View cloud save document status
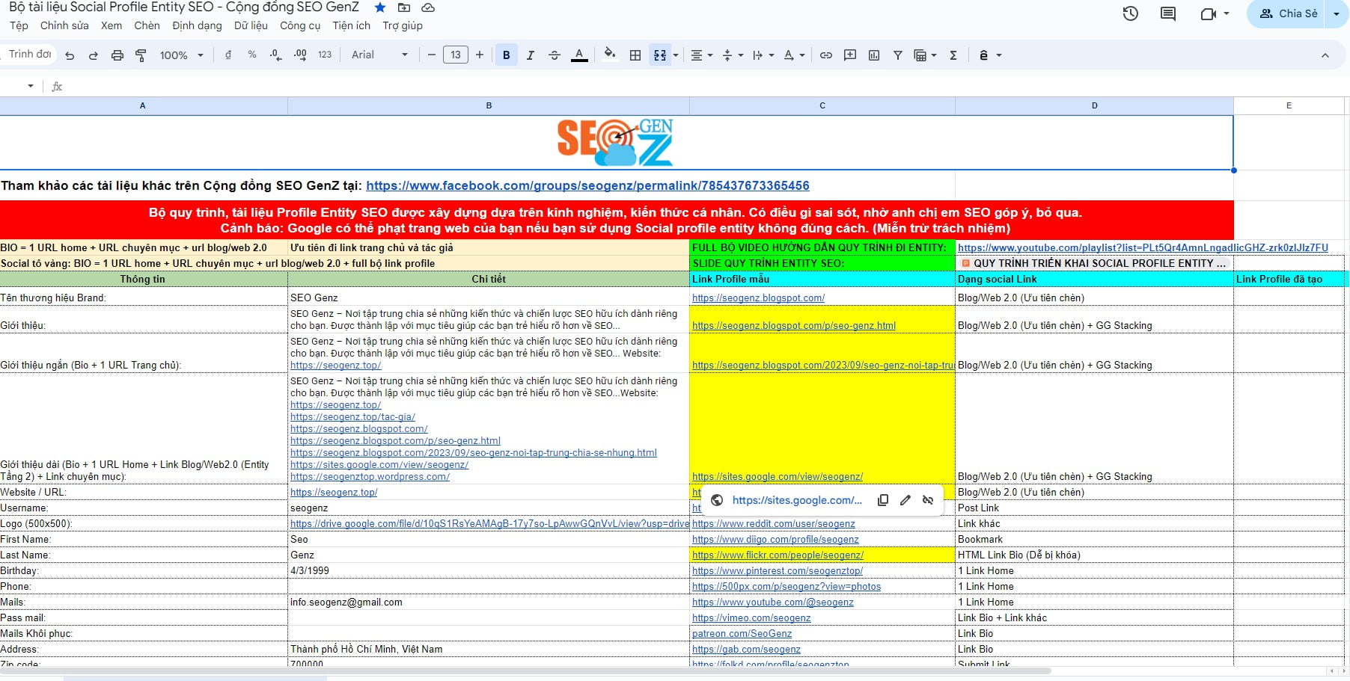This screenshot has width=1350, height=681. (x=428, y=7)
